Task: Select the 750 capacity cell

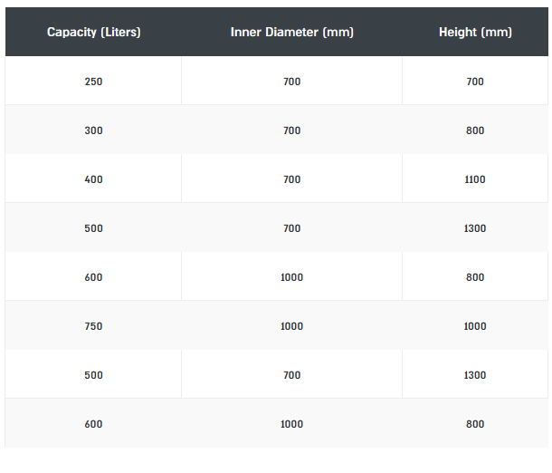Action: click(x=93, y=326)
